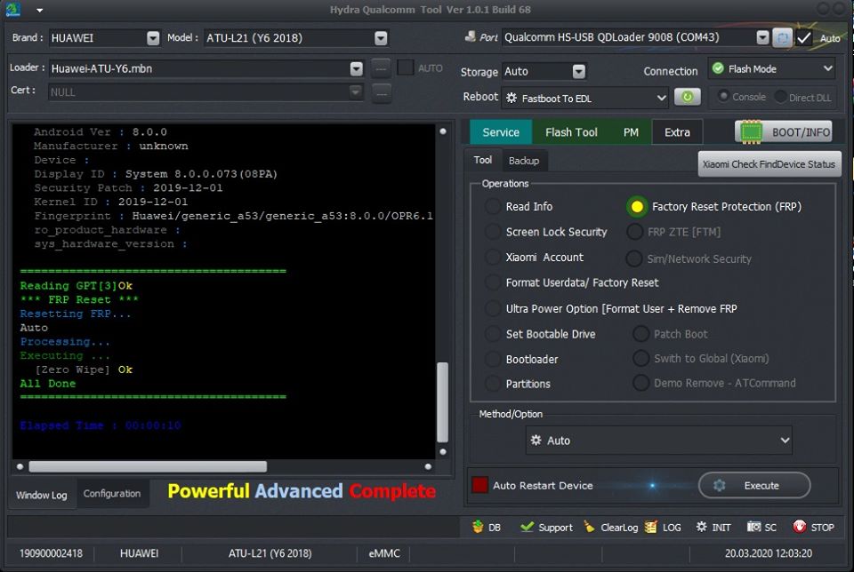Screen dimensions: 854x572
Task: Open the Method/Option Auto dropdown
Action: coord(658,440)
